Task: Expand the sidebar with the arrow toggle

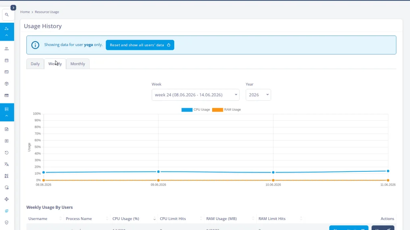Action: click(x=13, y=8)
